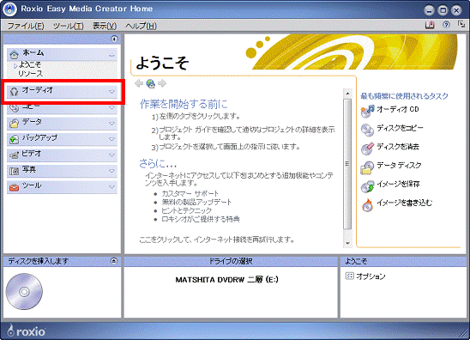Click the ヒントとテクニック link
Viewport: 470px width, 340px height.
pos(186,210)
